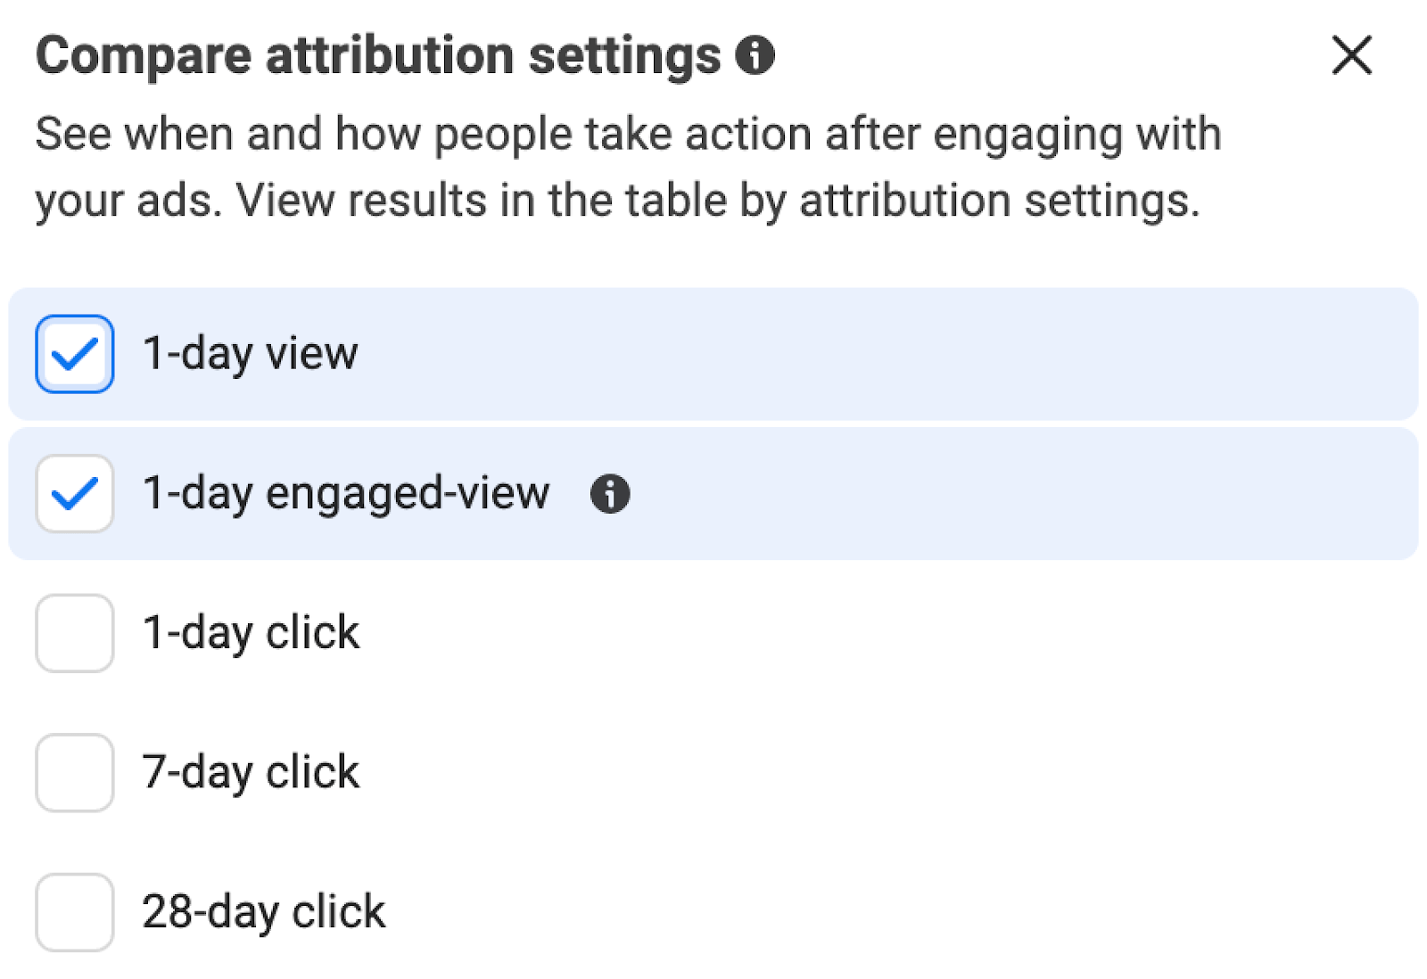The height and width of the screenshot is (979, 1427).
Task: Click the info icon next to 1-day engaged-view
Action: 610,493
